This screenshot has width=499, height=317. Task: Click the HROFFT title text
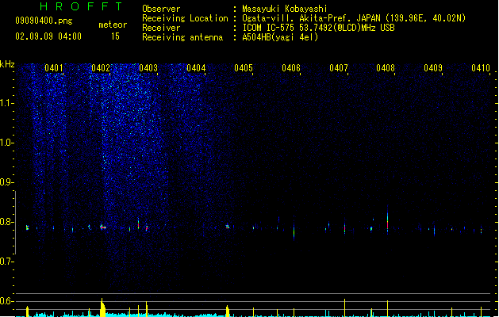click(81, 6)
